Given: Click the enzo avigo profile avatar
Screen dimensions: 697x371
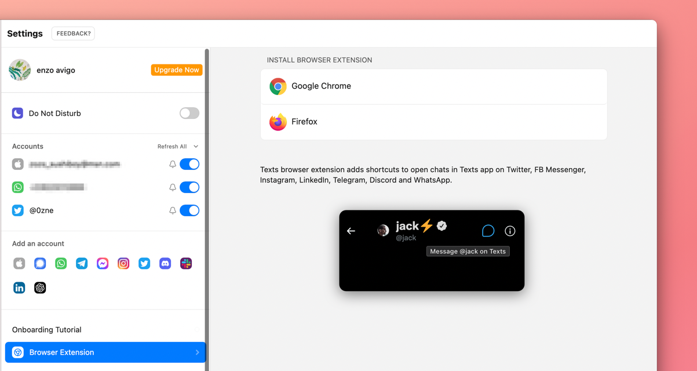Looking at the screenshot, I should pyautogui.click(x=20, y=70).
